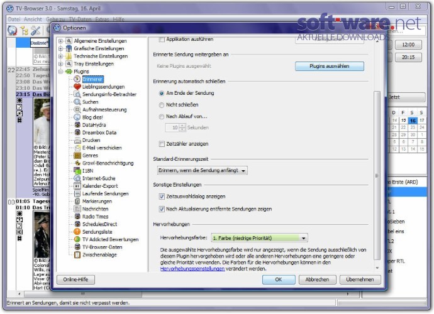Click the Drucken printer icon

click(x=77, y=140)
